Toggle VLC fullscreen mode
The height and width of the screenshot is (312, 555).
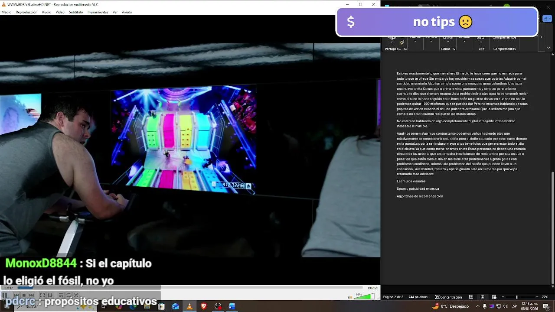pyautogui.click(x=42, y=295)
